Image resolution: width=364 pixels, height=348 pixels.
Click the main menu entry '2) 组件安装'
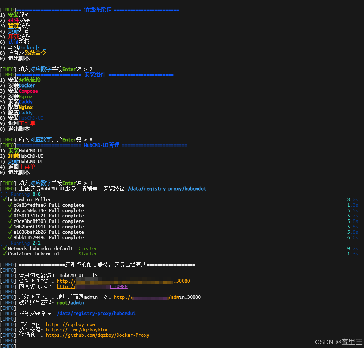click(15, 20)
